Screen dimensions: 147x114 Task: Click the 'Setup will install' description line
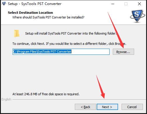(x=71, y=33)
